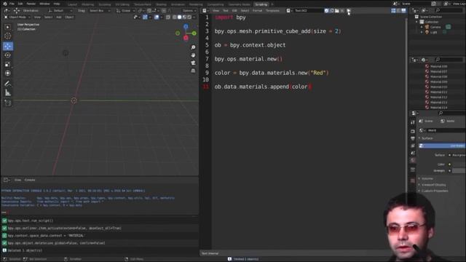
Task: Select the Transform tool in viewport toolbar
Action: pos(8,73)
